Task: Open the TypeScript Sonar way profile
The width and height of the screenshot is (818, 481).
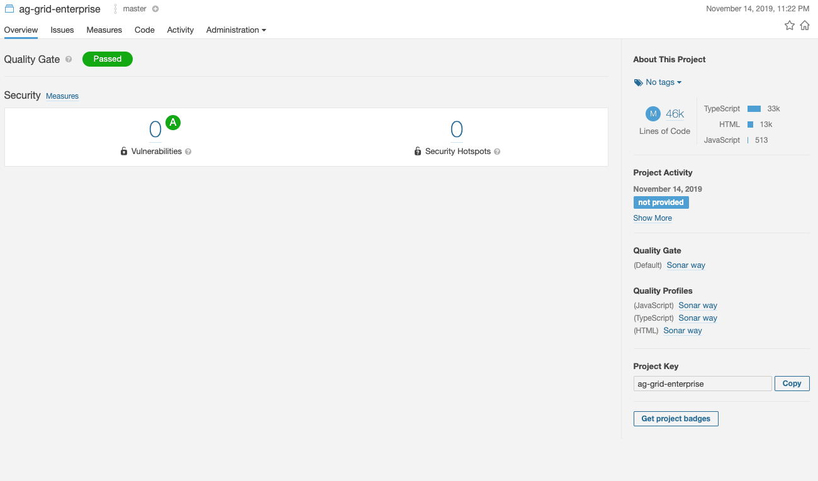Action: [698, 318]
